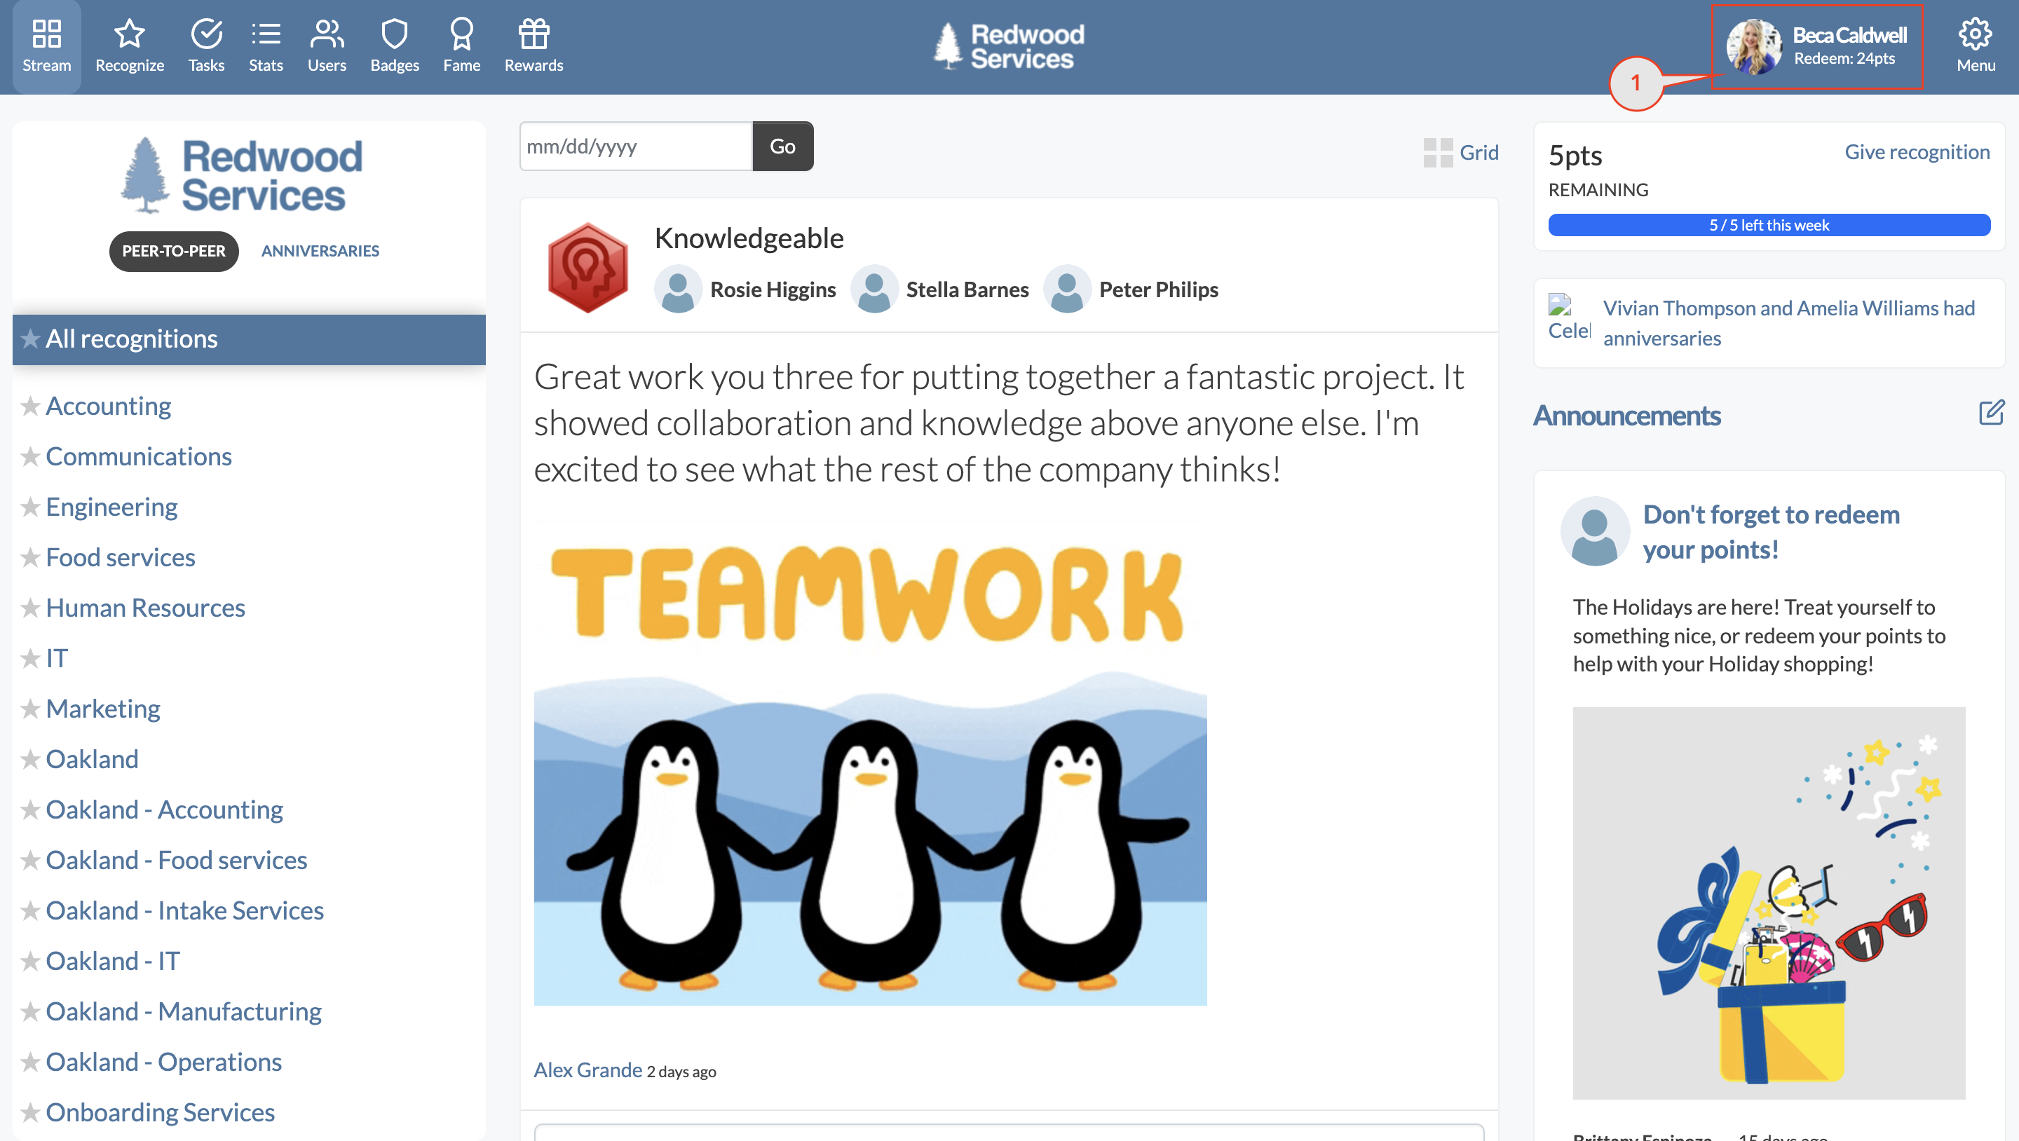Filter by Human Resources
Viewport: 2019px width, 1141px height.
coord(146,608)
